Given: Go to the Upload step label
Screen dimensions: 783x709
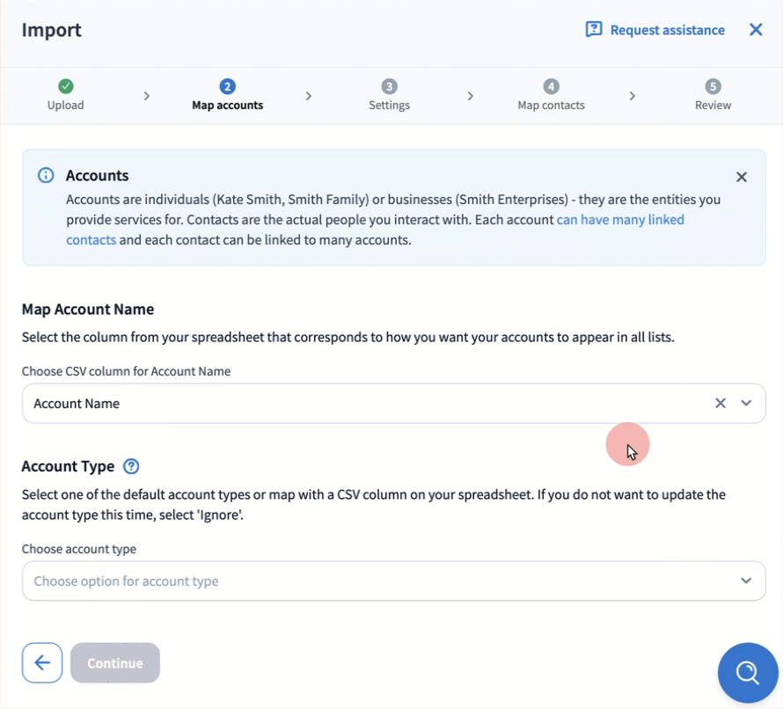Looking at the screenshot, I should 65,106.
